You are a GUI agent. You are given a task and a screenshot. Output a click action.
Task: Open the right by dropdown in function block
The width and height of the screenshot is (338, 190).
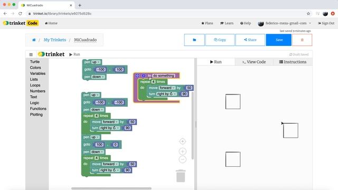(166, 94)
